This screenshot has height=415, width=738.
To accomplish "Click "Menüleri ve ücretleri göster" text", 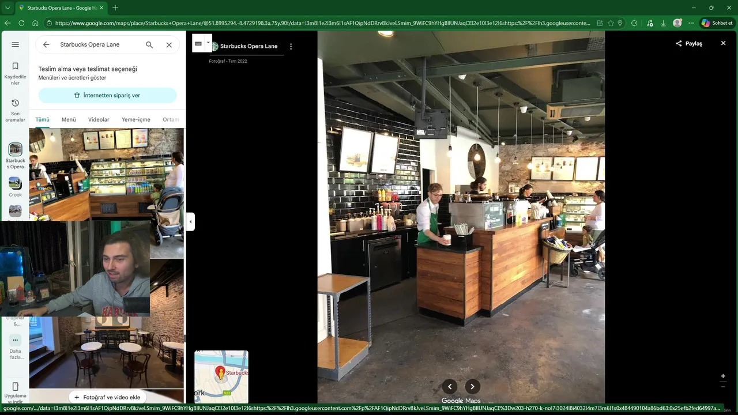I will click(x=73, y=78).
